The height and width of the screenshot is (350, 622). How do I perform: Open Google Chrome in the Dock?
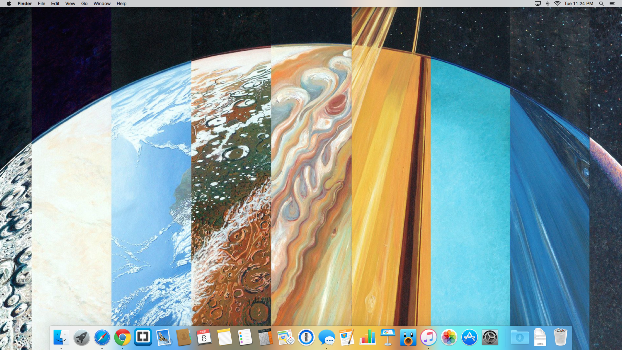[x=122, y=338]
